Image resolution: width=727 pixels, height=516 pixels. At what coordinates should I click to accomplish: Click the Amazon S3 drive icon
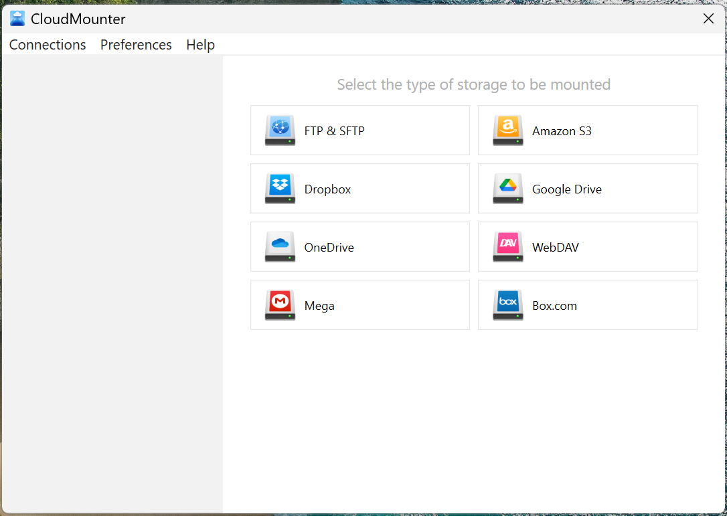tap(507, 130)
